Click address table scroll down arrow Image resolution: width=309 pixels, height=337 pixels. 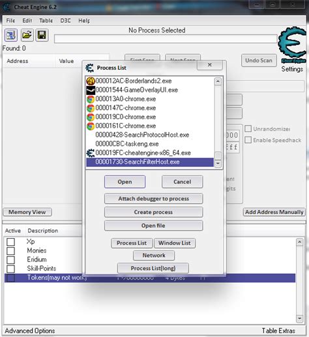point(300,319)
